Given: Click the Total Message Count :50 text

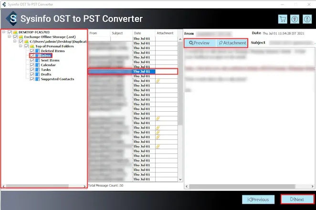Looking at the screenshot, I should [105, 185].
